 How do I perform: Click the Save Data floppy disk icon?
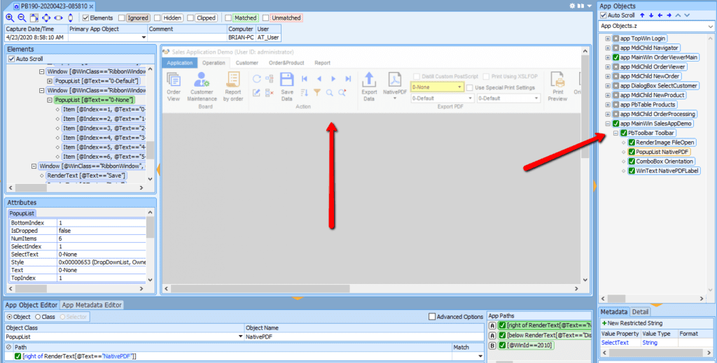pos(286,80)
